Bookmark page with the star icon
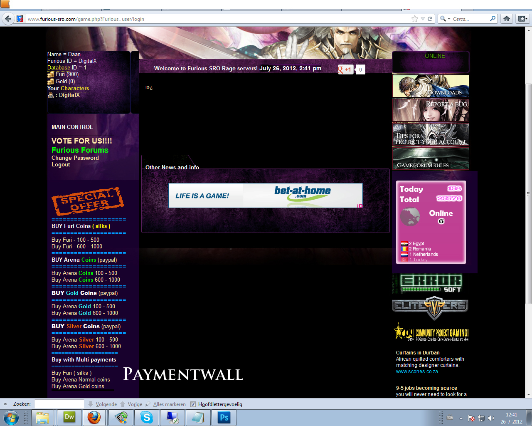This screenshot has height=426, width=532. click(x=414, y=19)
